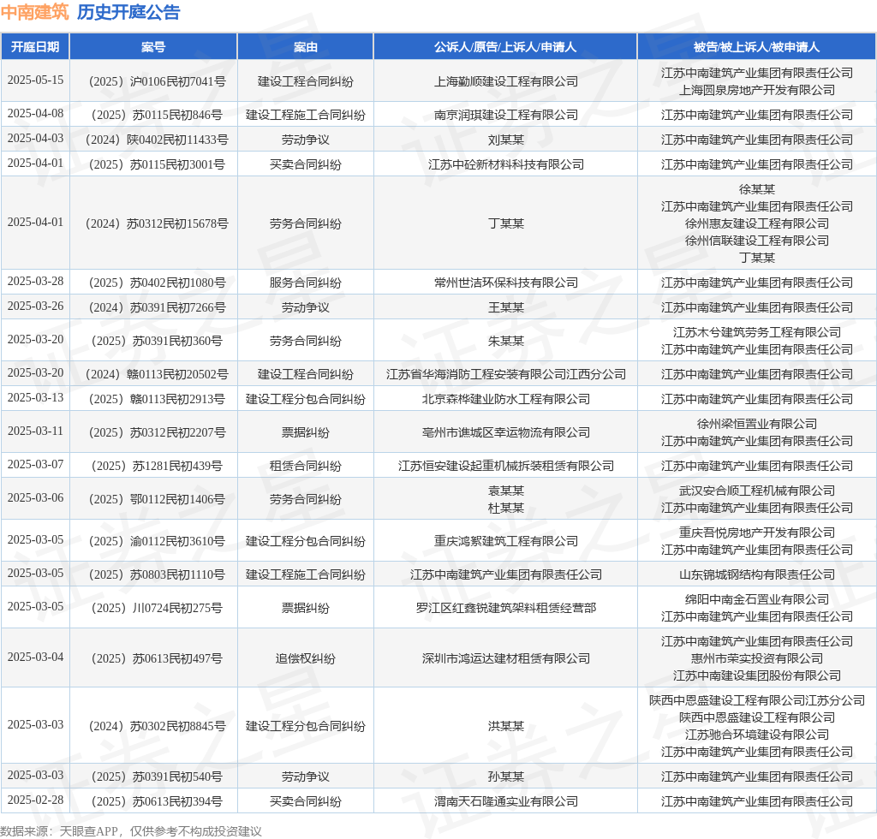Click the 案号 column header
Viewport: 877px width, 839px height.
click(x=153, y=47)
